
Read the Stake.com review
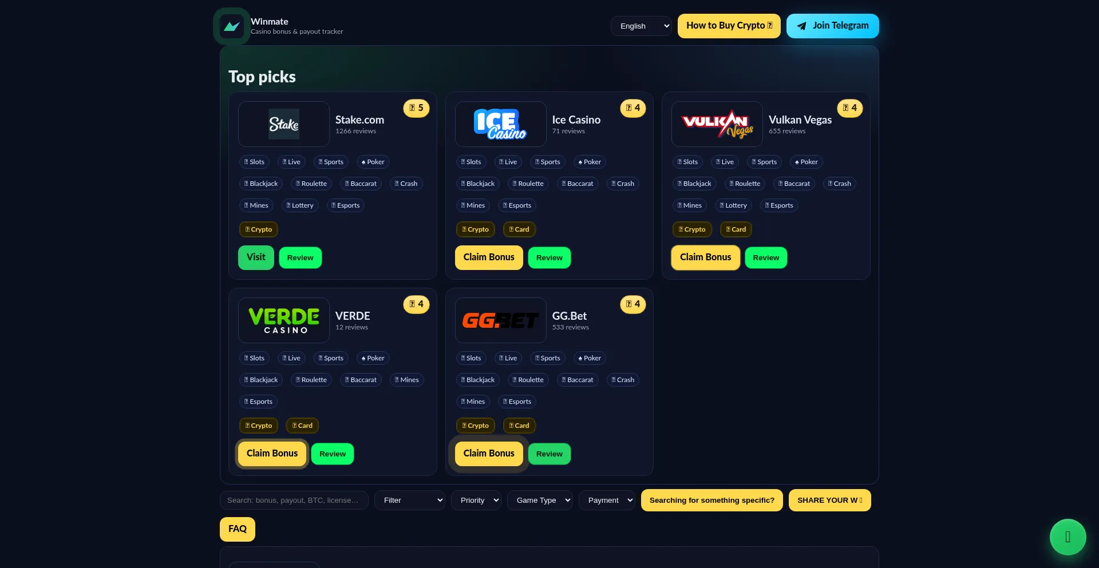coord(301,258)
